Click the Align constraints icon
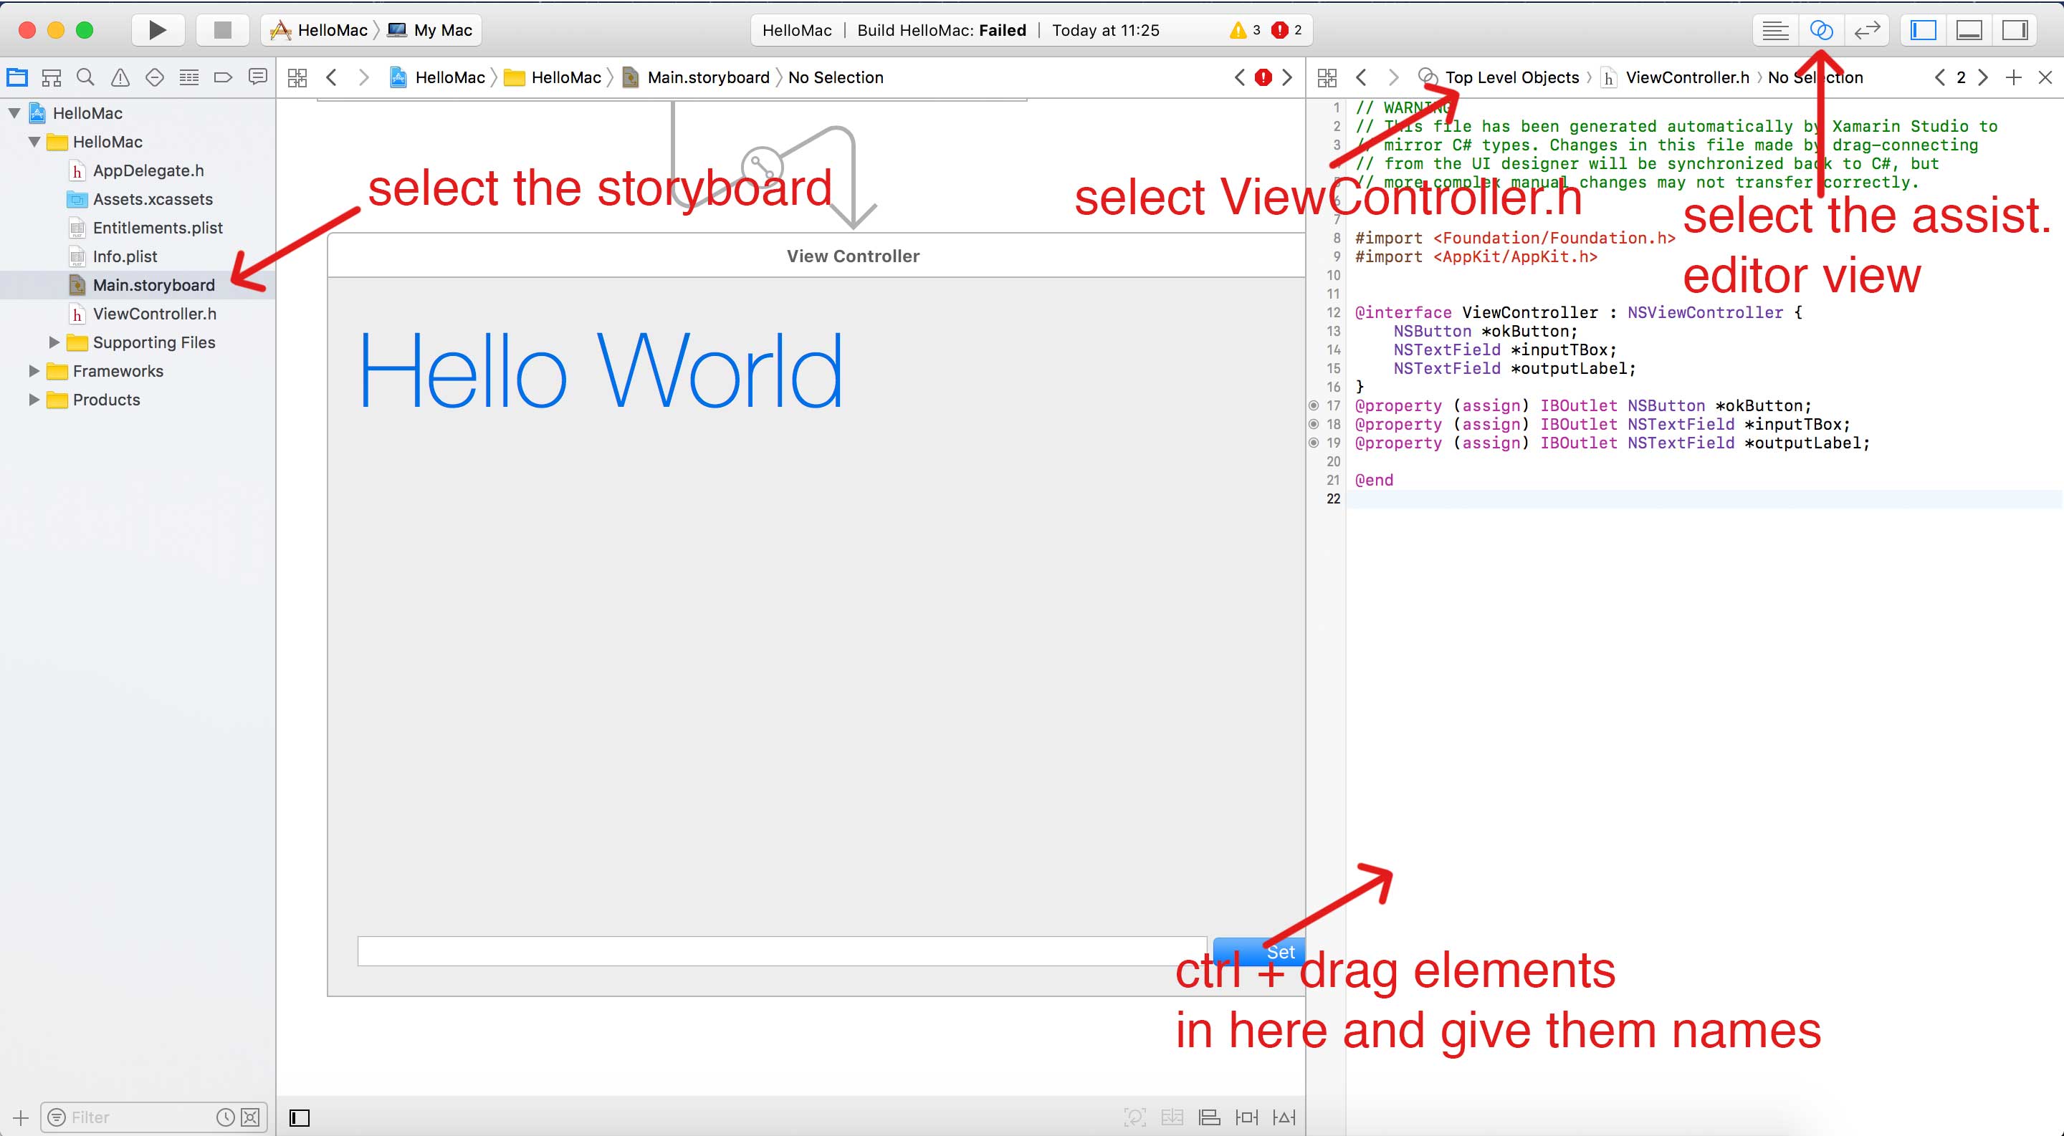This screenshot has height=1136, width=2064. [1209, 1117]
